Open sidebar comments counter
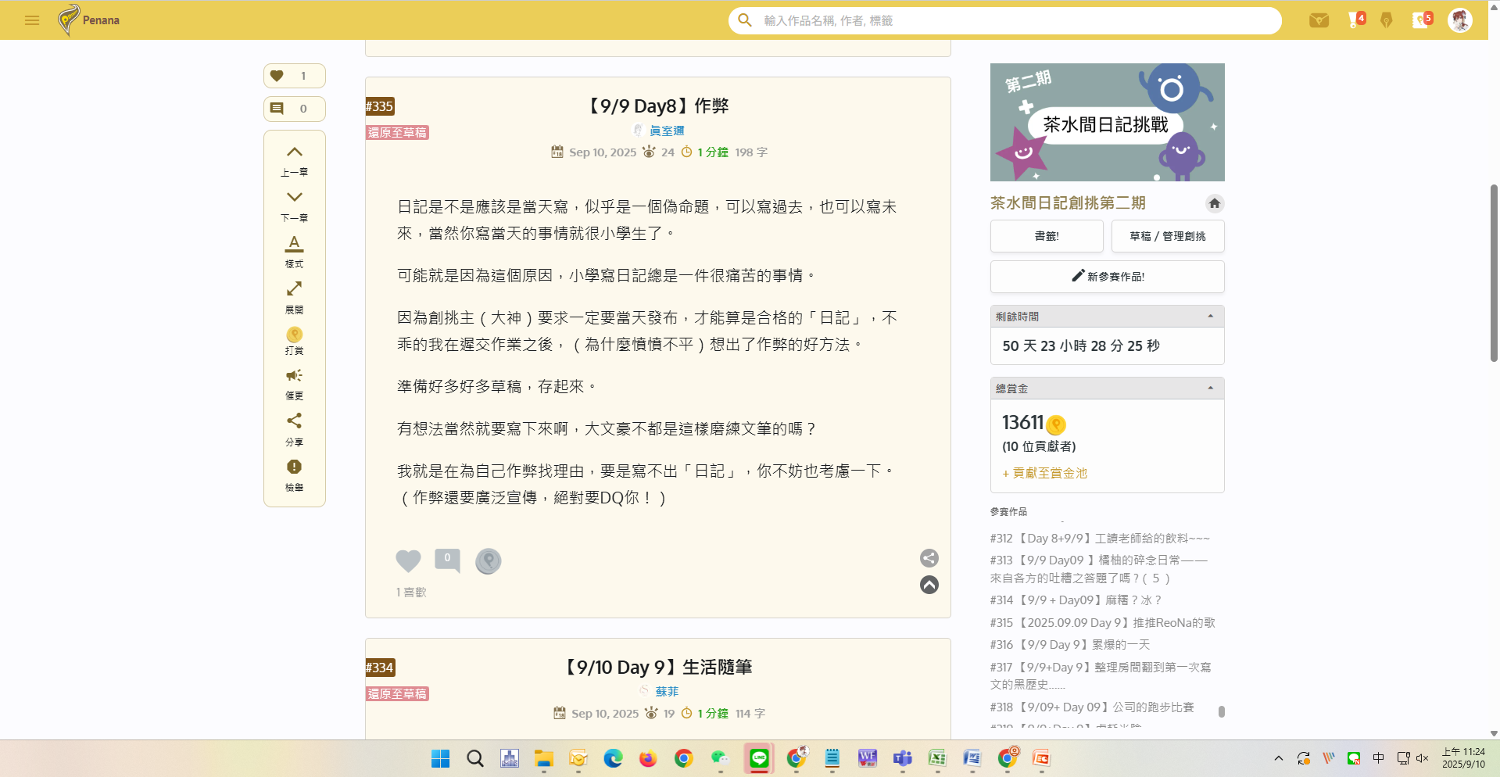Viewport: 1500px width, 777px height. click(295, 109)
